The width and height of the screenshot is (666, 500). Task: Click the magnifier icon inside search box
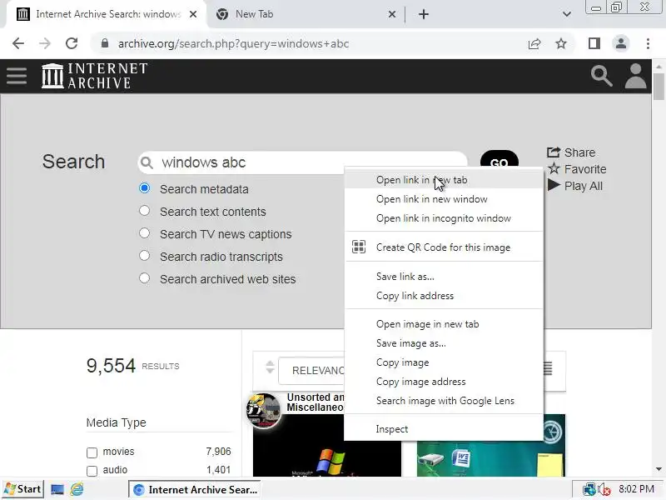(x=147, y=162)
